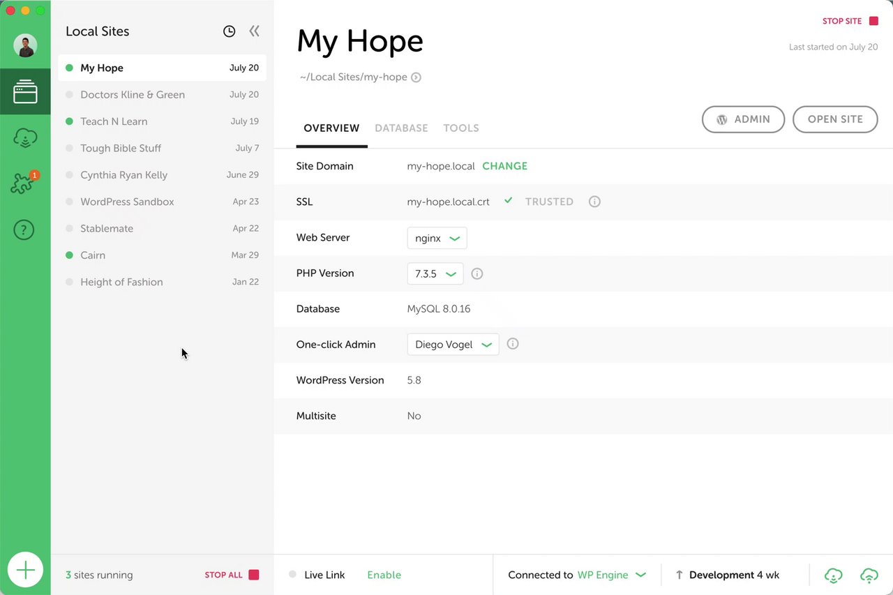Open the user profile avatar
Screen dimensions: 893x595
tap(25, 46)
